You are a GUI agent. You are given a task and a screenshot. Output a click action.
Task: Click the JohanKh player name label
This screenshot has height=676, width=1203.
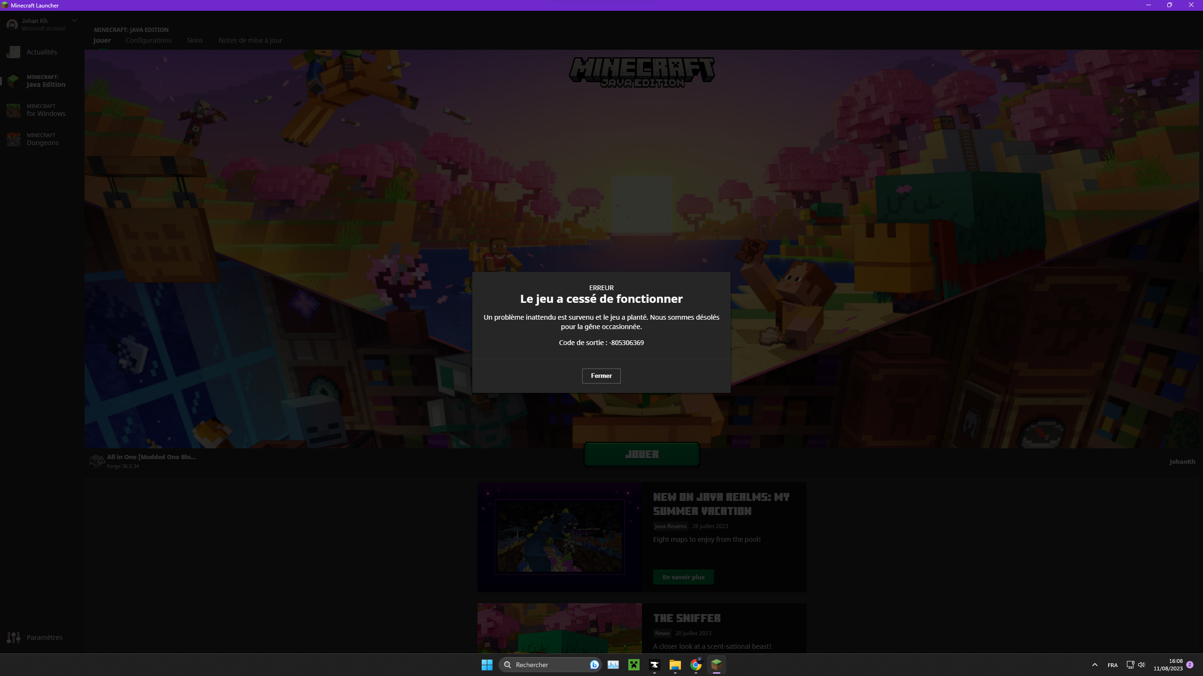(x=1182, y=461)
